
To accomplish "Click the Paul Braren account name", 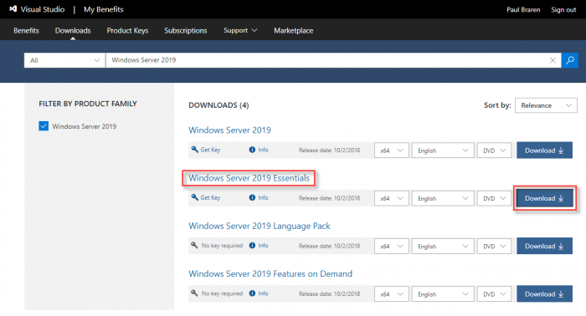I will (523, 10).
